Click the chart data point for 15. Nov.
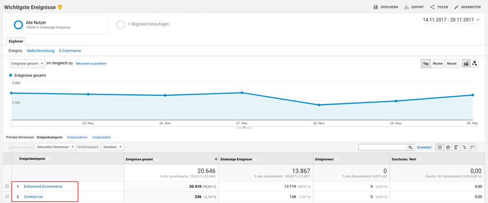Screen dimensions: 488x203 click(88, 94)
